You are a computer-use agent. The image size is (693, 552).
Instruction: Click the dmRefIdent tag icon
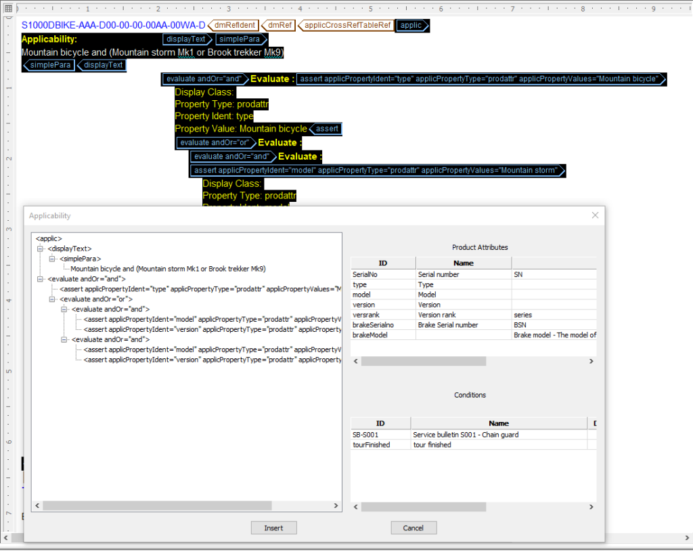point(233,25)
